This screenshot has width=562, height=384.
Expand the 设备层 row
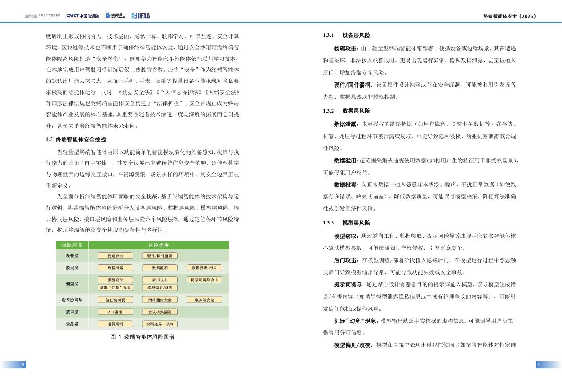tap(72, 255)
